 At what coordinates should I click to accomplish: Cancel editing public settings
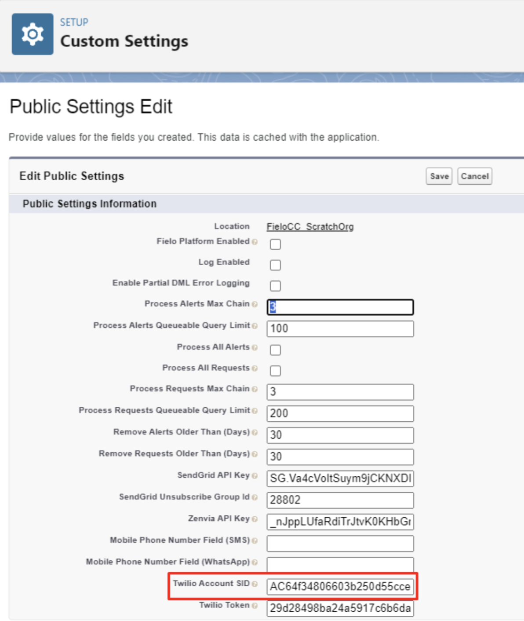click(x=474, y=176)
